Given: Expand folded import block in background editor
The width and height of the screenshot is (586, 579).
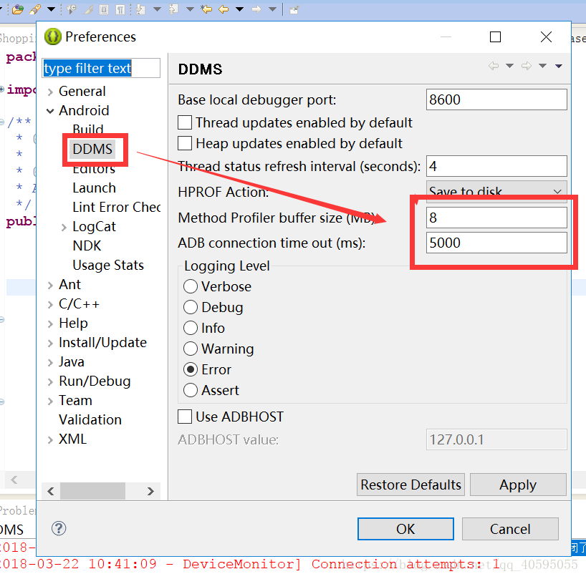Looking at the screenshot, I should pyautogui.click(x=2, y=89).
